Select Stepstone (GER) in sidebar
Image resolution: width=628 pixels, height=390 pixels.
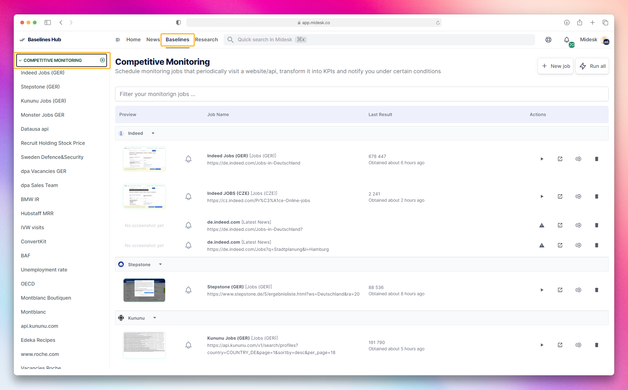click(40, 87)
